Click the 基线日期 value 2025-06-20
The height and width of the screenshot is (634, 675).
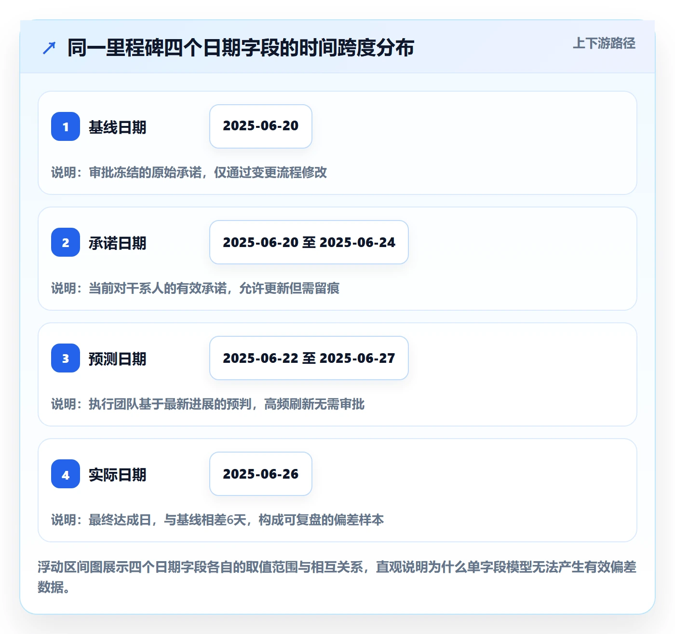click(261, 126)
